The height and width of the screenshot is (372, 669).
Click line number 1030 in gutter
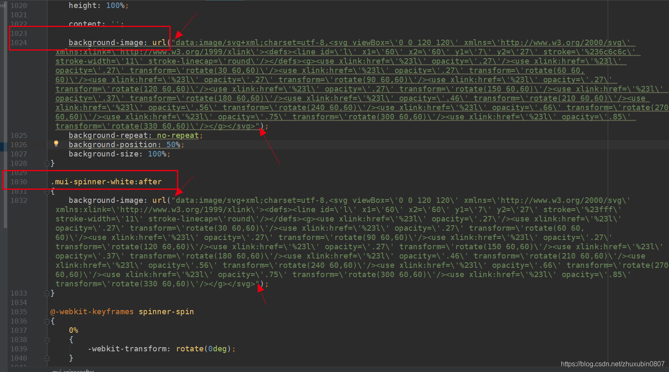tap(19, 182)
